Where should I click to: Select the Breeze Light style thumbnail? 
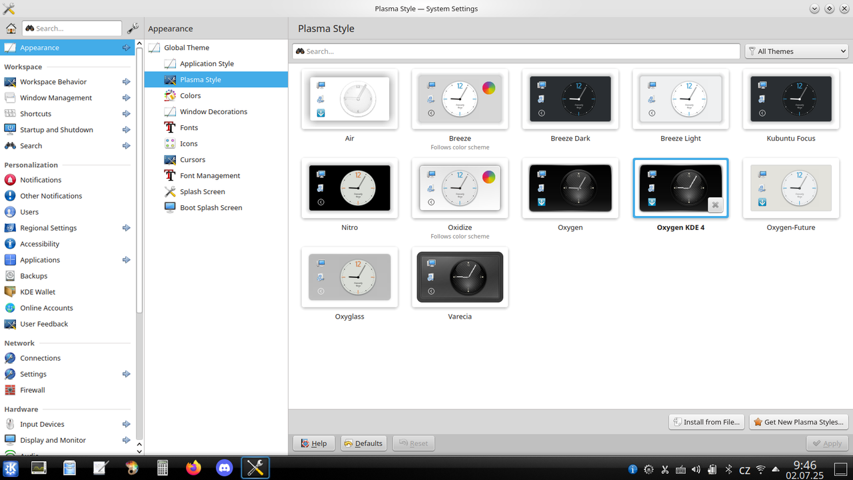click(680, 99)
